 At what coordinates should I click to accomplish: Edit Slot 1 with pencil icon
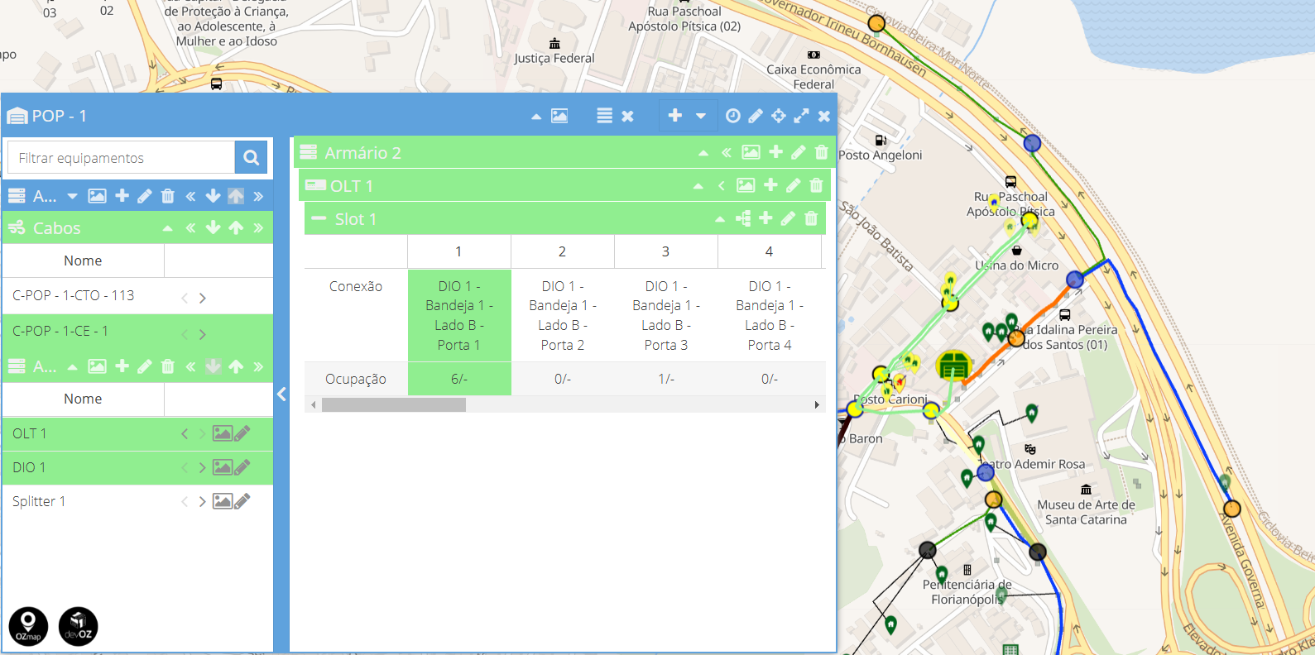click(788, 218)
